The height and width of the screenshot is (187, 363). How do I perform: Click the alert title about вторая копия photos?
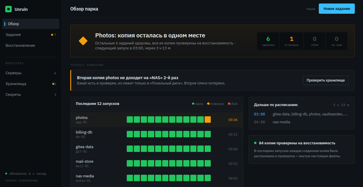coord(128,78)
